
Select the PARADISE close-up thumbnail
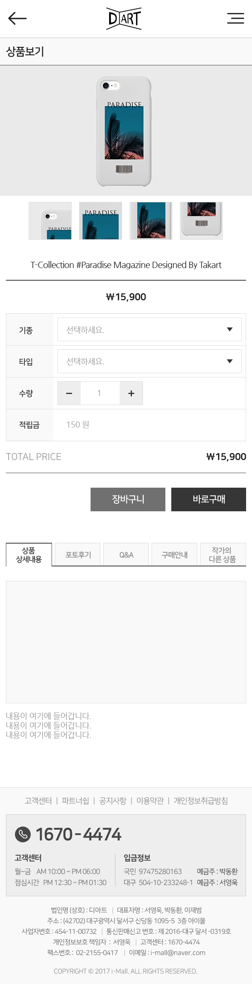[100, 221]
